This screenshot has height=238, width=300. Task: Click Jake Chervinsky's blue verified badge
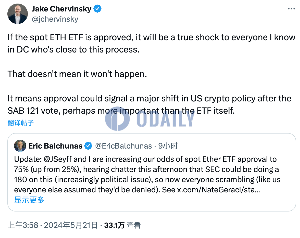click(x=97, y=9)
